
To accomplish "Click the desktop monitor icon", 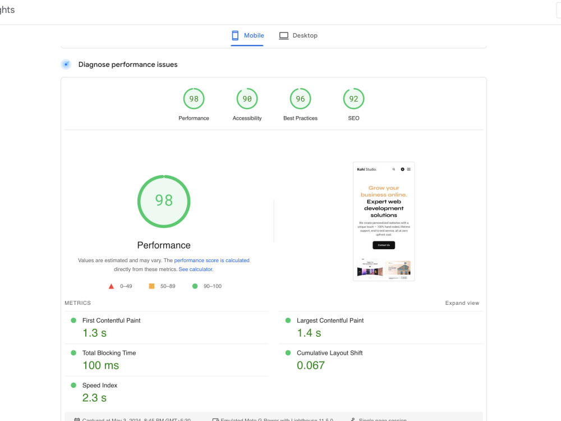I will coord(284,35).
